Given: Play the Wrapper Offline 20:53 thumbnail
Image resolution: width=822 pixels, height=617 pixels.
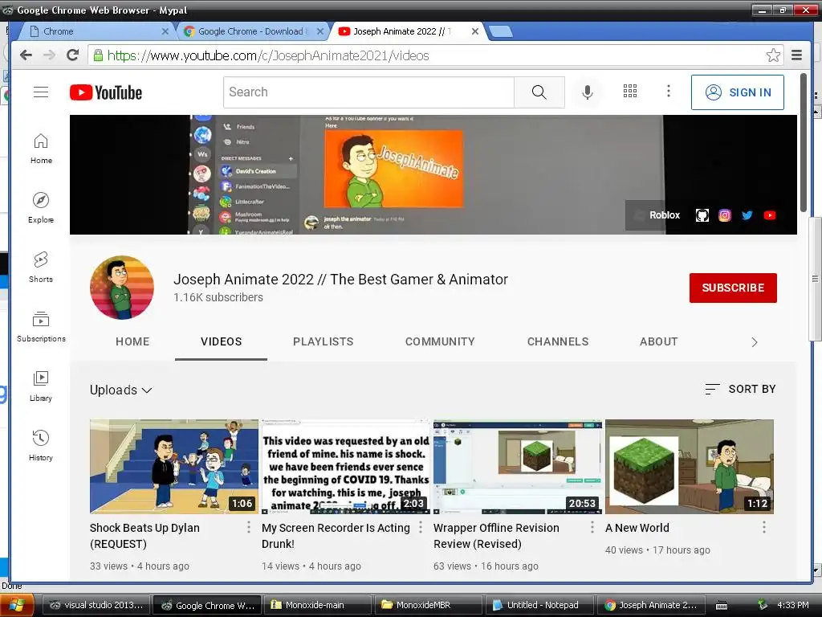Looking at the screenshot, I should pos(518,467).
